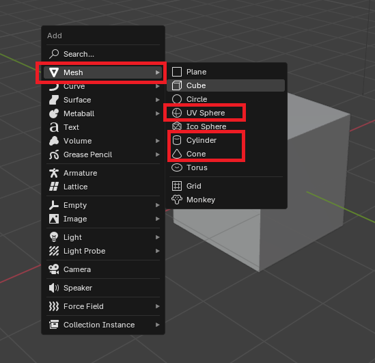Click the Ico Sphere icon
The height and width of the screenshot is (363, 375).
click(177, 126)
